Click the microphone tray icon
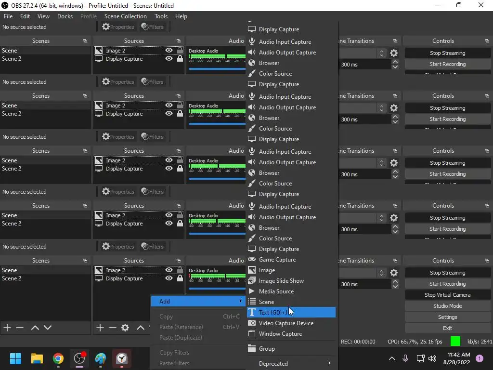The image size is (493, 370). (x=405, y=358)
